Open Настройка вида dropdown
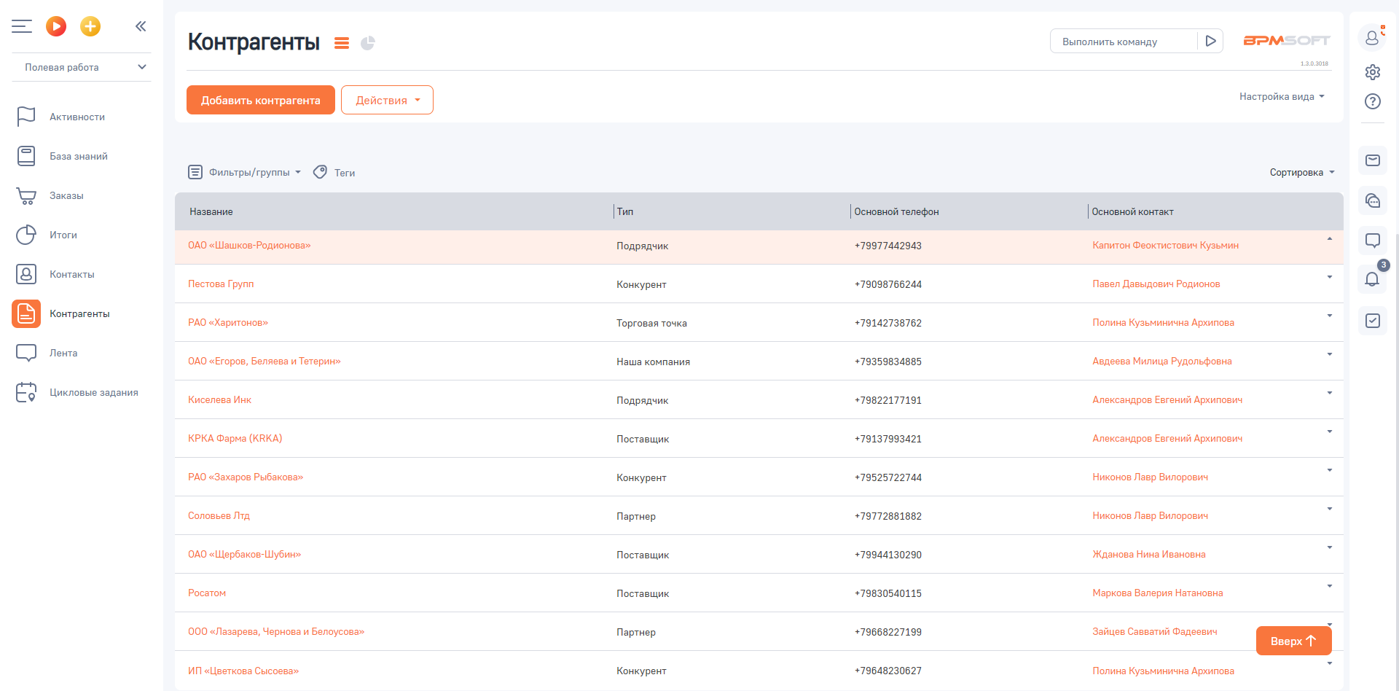The height and width of the screenshot is (691, 1399). (x=1282, y=96)
